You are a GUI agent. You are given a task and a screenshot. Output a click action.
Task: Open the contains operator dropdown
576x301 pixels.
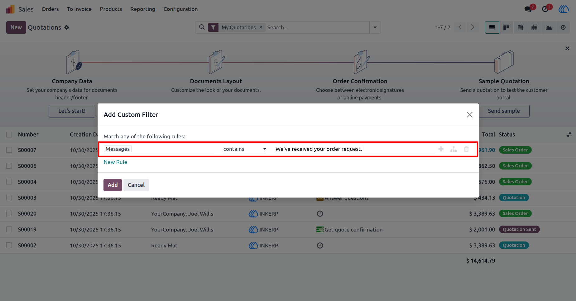point(245,149)
